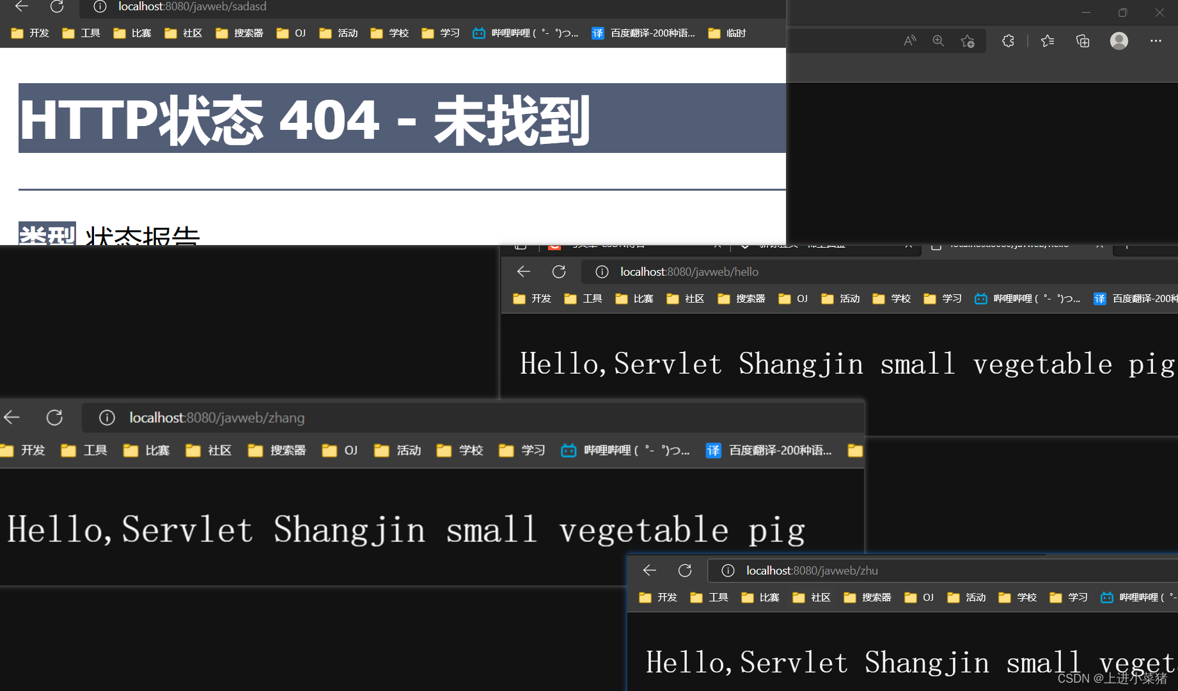The image size is (1178, 691).
Task: Go back in the javweb/hello window
Action: click(x=524, y=272)
